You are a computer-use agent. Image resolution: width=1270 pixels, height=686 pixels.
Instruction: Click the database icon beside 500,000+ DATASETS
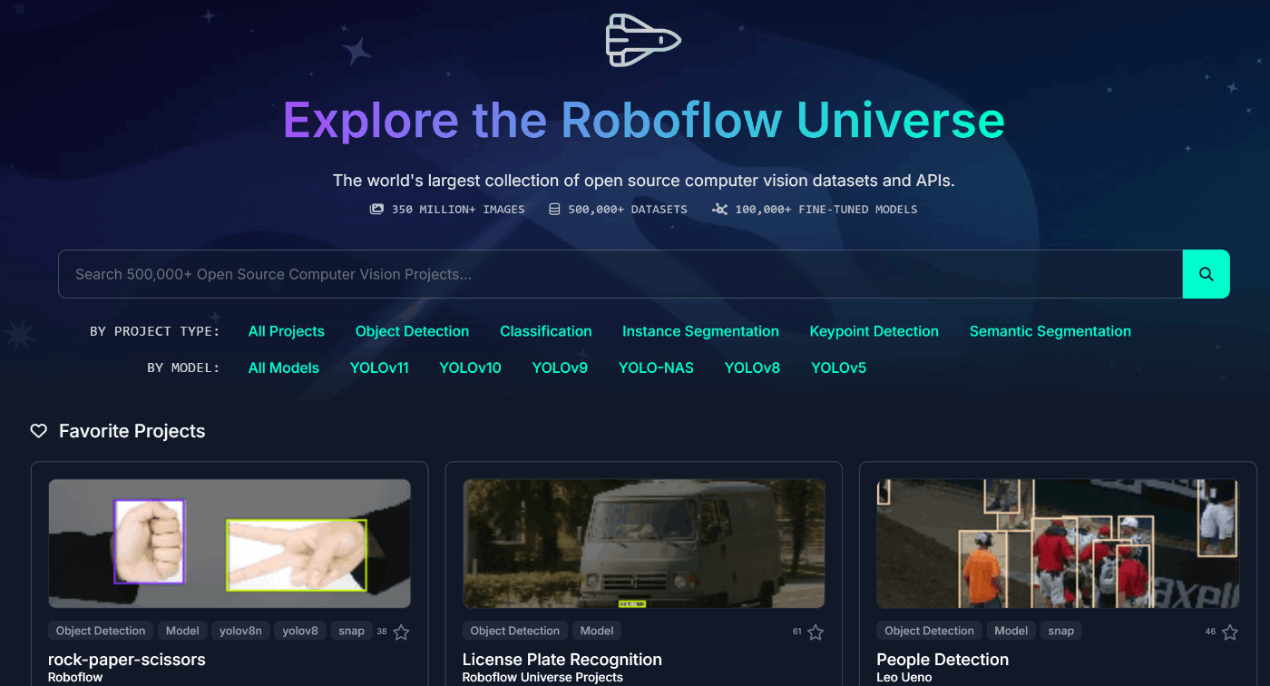tap(554, 209)
